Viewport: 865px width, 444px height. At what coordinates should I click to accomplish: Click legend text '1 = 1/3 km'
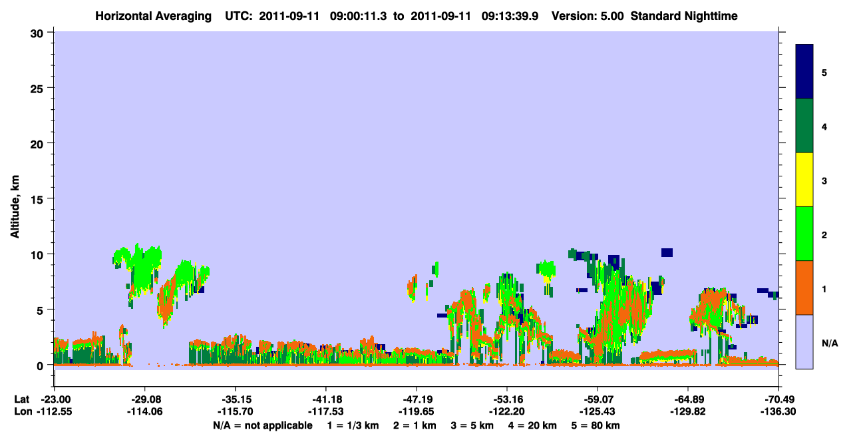coord(352,425)
